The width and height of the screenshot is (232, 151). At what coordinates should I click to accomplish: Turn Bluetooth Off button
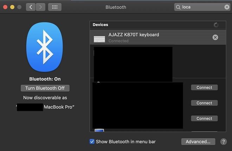pyautogui.click(x=45, y=88)
